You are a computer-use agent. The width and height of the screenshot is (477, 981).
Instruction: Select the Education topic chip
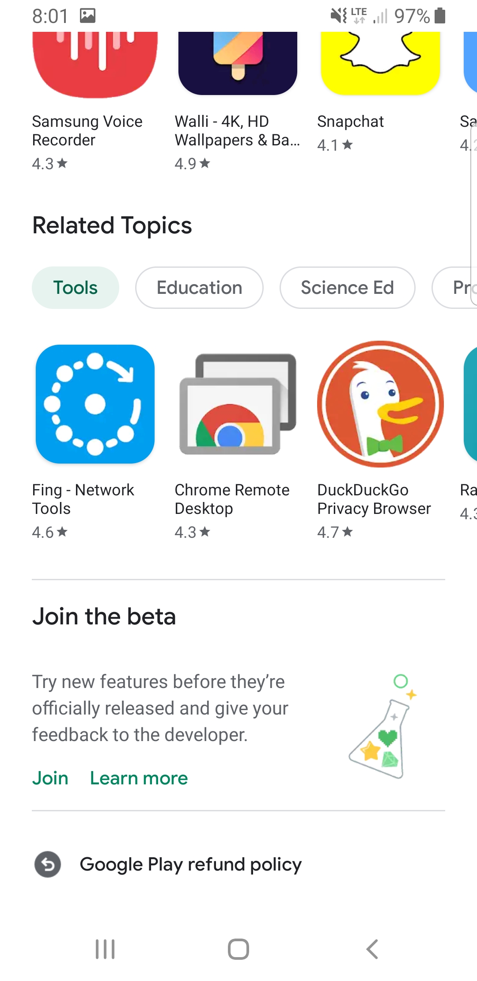pyautogui.click(x=199, y=288)
